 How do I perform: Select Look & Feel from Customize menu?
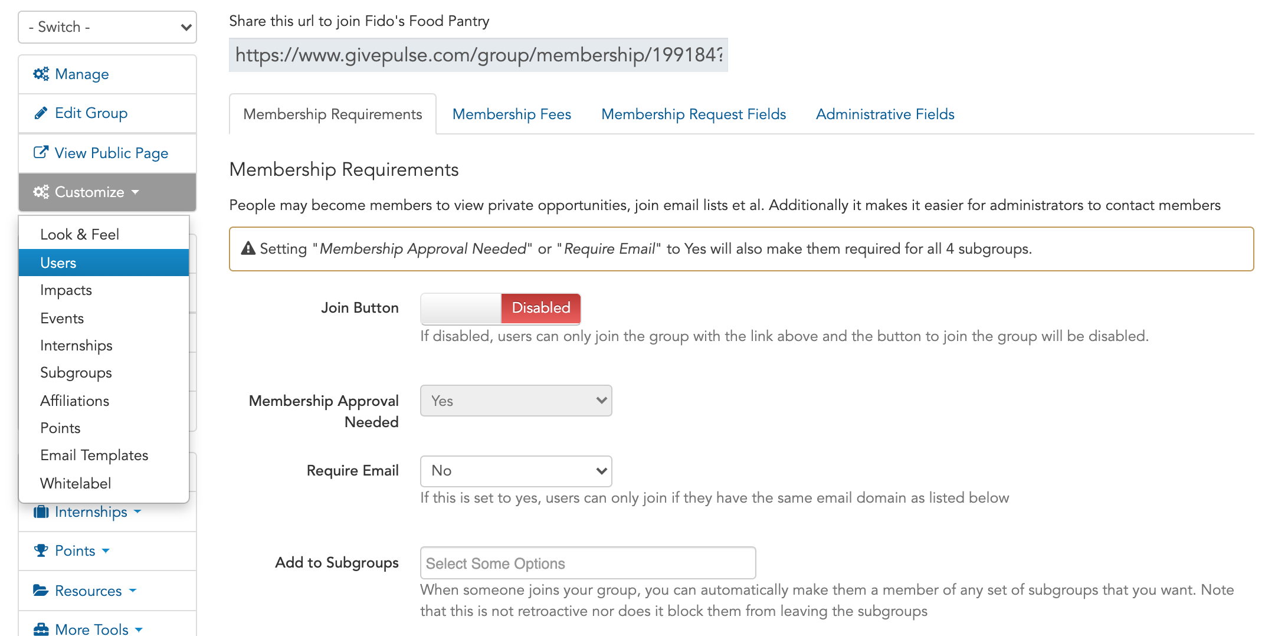click(104, 234)
